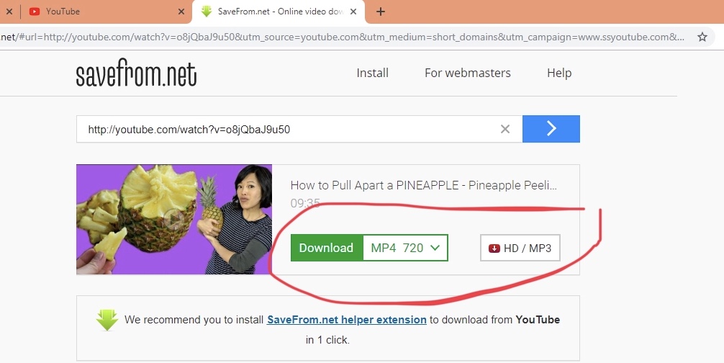The width and height of the screenshot is (724, 363).
Task: Click the browser address bar URL
Action: pyautogui.click(x=343, y=37)
